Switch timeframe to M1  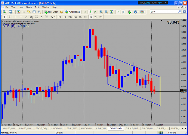pyautogui.click(x=60, y=17)
